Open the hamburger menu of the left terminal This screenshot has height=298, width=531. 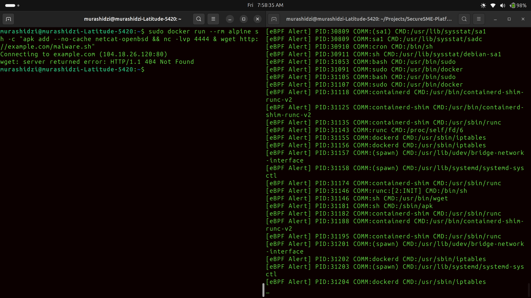[213, 19]
